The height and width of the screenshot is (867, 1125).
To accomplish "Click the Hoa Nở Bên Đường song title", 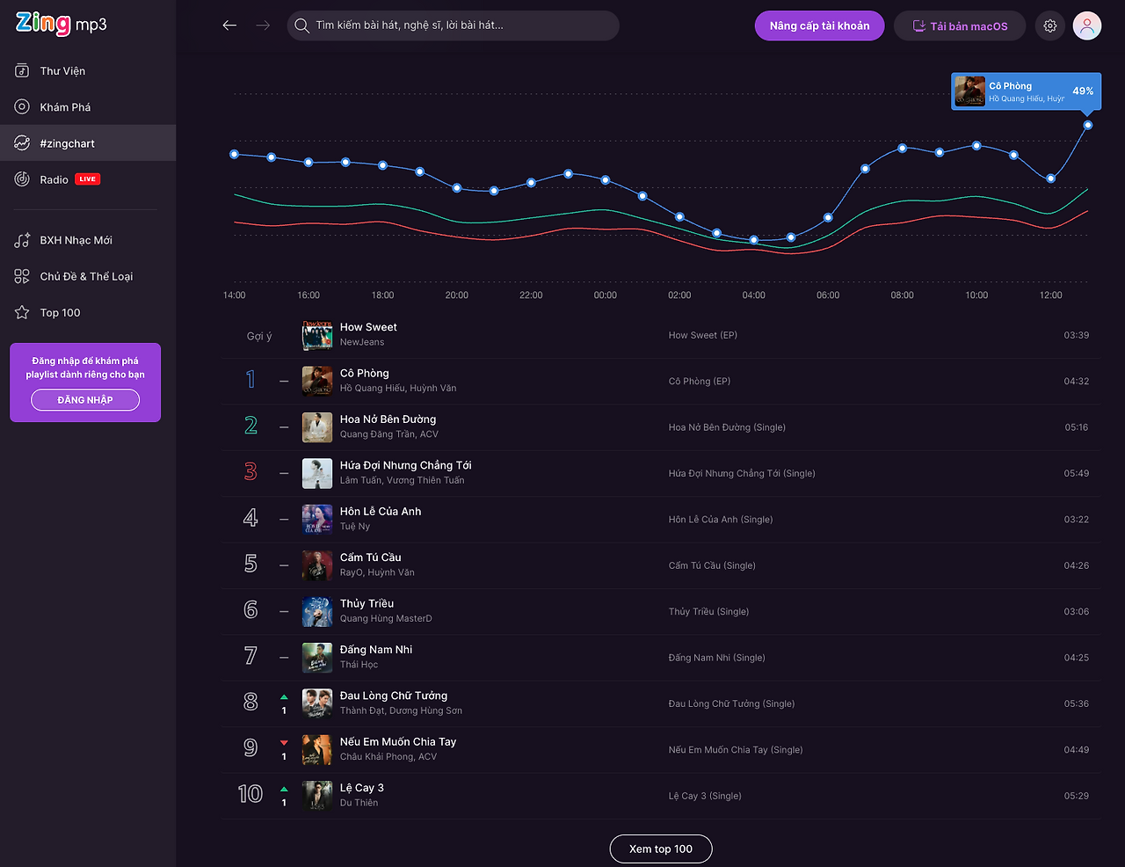I will [x=388, y=419].
